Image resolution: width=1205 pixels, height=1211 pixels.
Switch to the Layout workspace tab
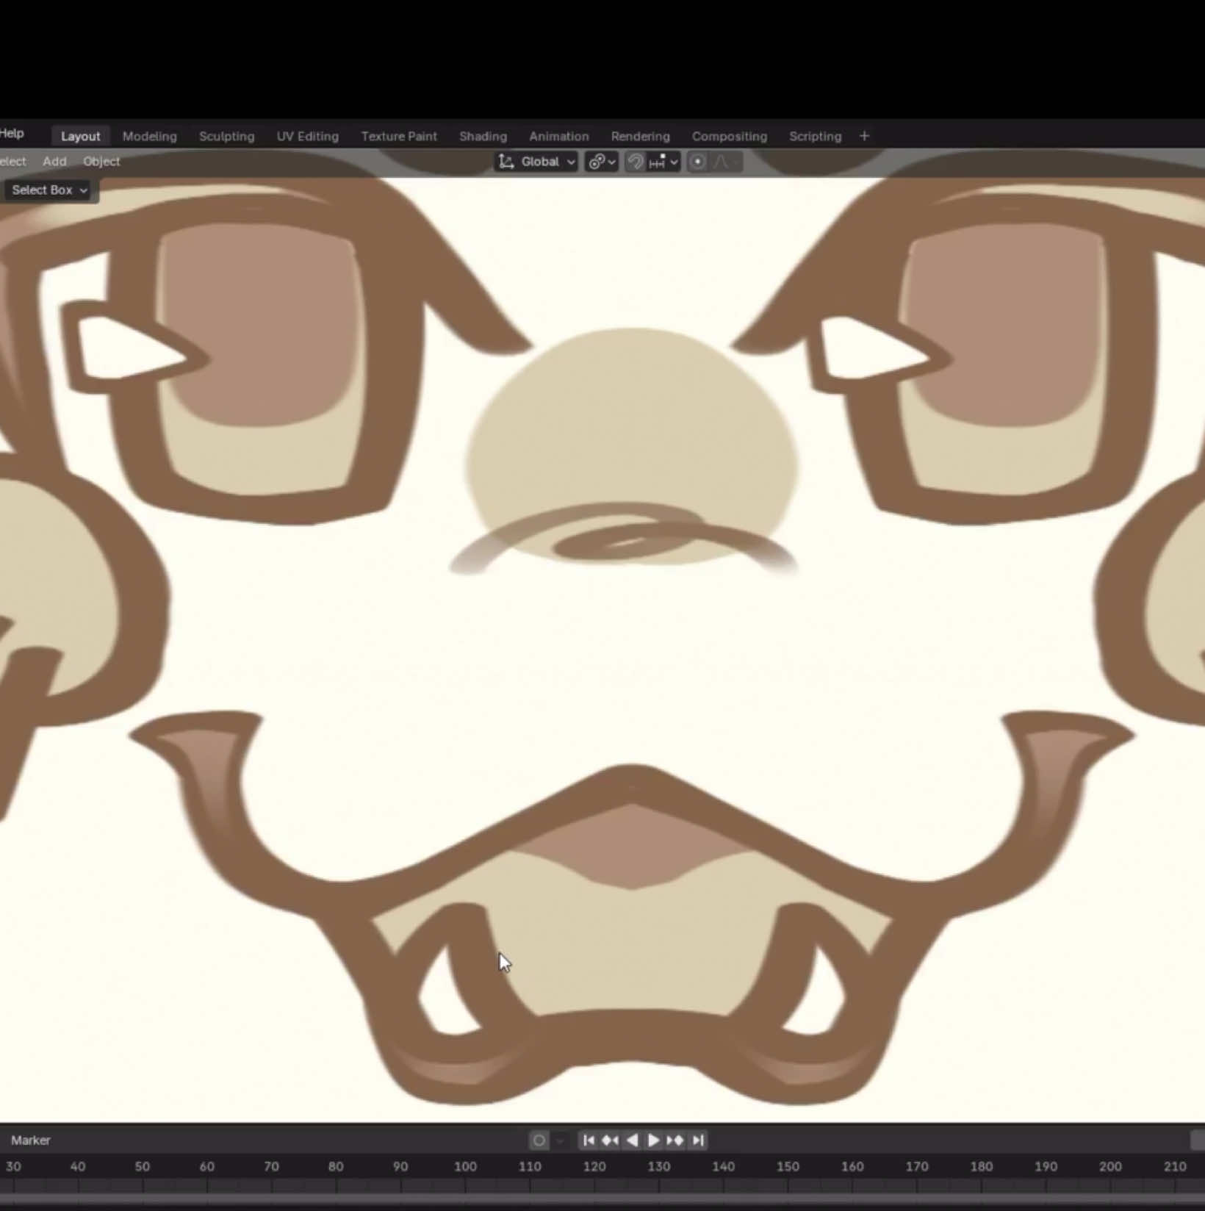(x=80, y=136)
